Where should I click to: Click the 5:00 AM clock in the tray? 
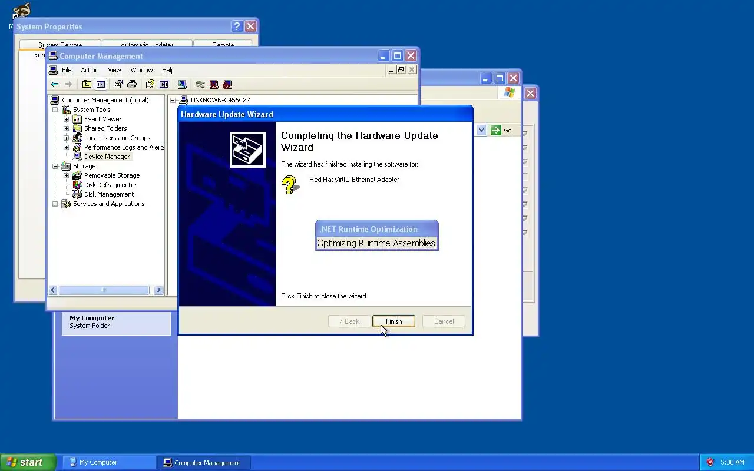(732, 462)
